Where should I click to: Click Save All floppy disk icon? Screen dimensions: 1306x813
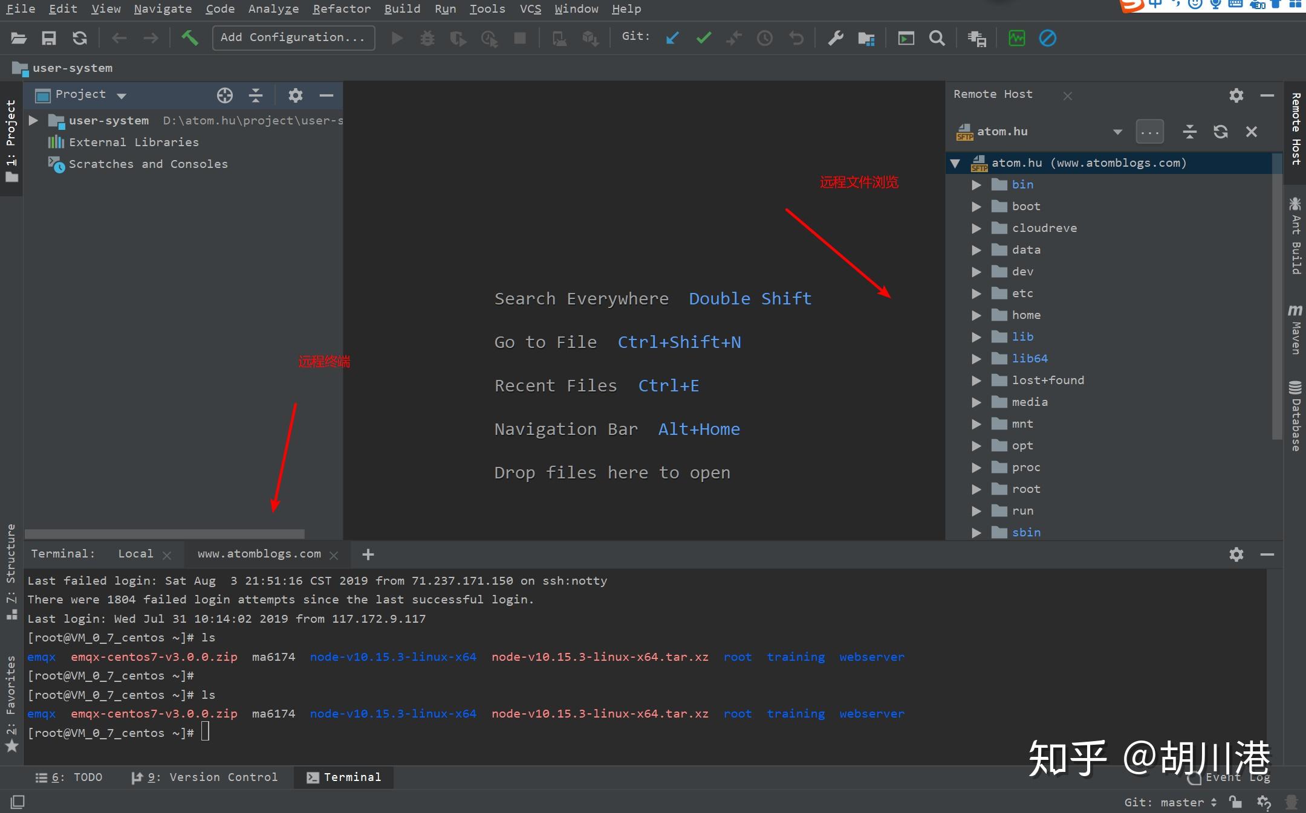(x=48, y=38)
